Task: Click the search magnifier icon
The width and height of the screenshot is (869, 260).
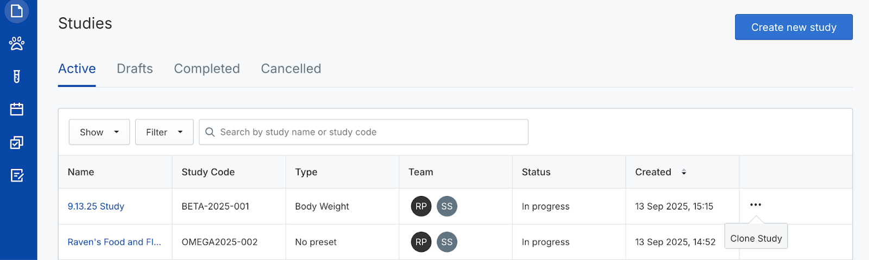Action: [210, 132]
